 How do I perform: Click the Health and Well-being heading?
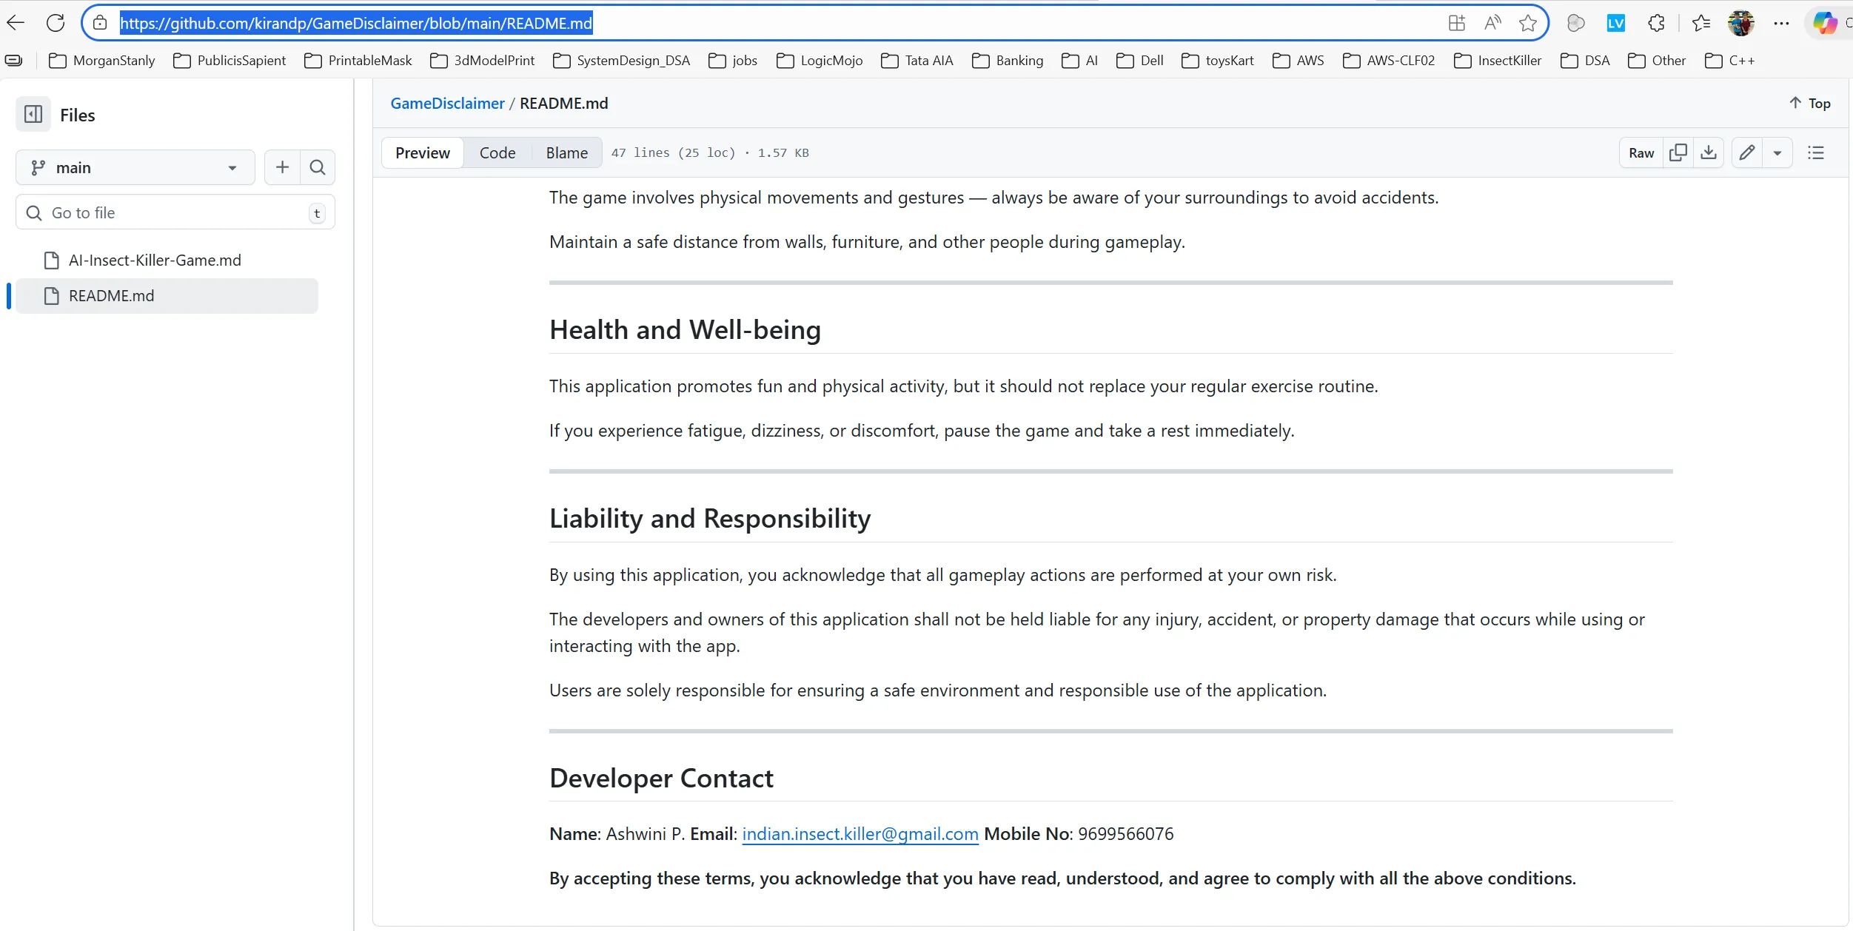(685, 330)
